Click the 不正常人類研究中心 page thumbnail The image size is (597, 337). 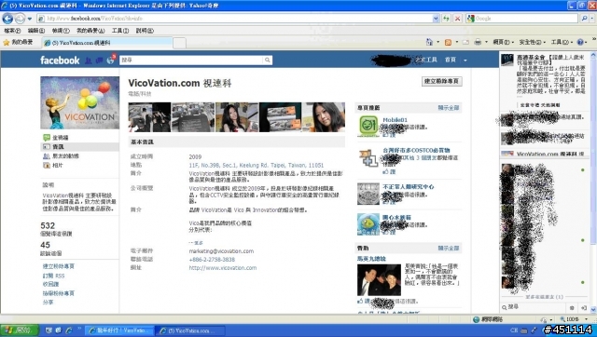(x=368, y=194)
